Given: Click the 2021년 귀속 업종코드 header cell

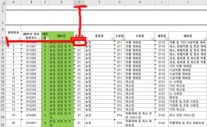Looking at the screenshot, I should click(31, 36).
